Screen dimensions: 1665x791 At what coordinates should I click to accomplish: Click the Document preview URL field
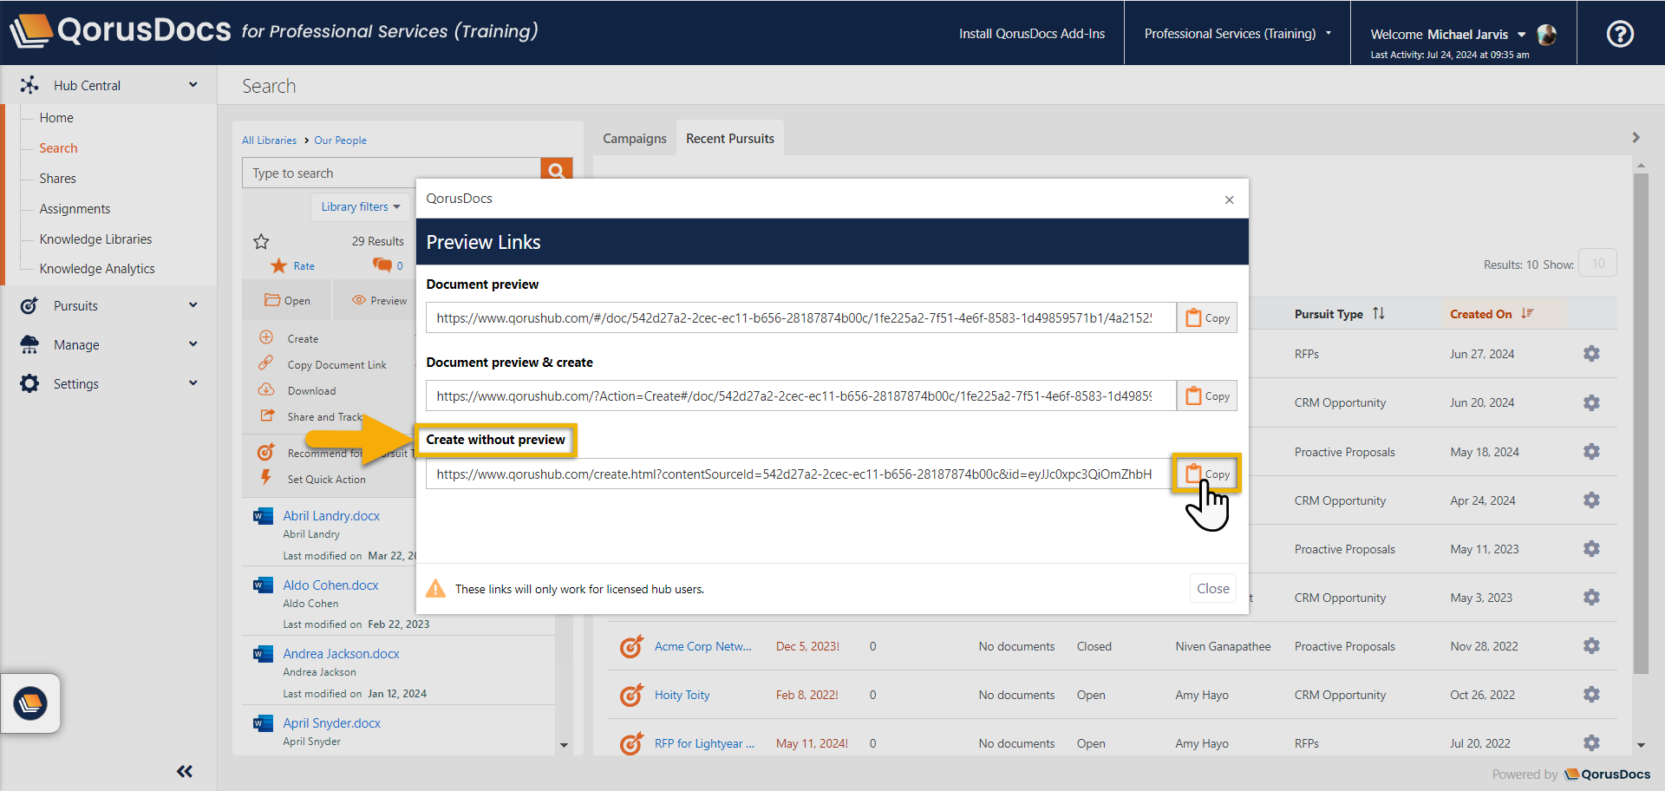coord(800,318)
